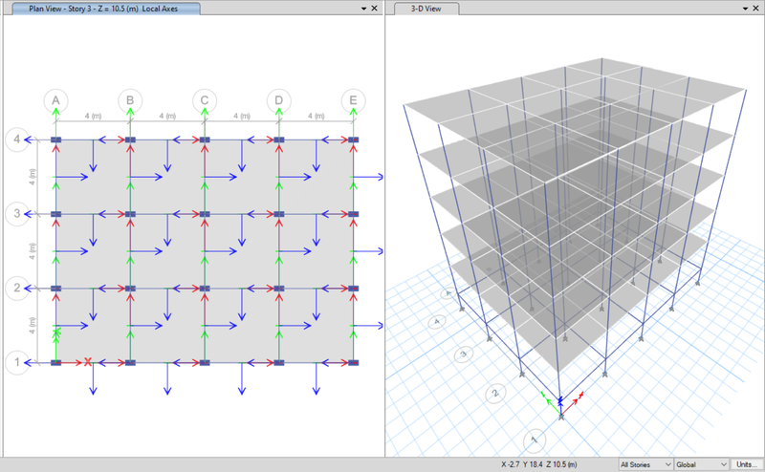The height and width of the screenshot is (472, 765).
Task: Select the column at grid D-4 in plan
Action: pos(278,139)
